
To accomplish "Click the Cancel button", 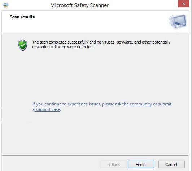I will [x=171, y=165].
